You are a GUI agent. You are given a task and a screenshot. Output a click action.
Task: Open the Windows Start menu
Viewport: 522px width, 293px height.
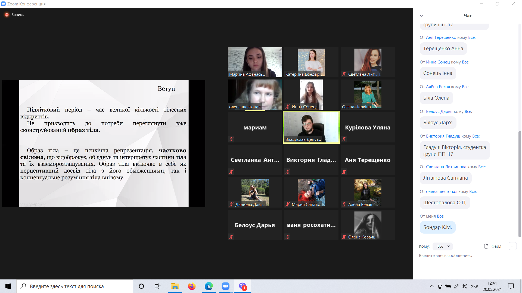point(8,286)
